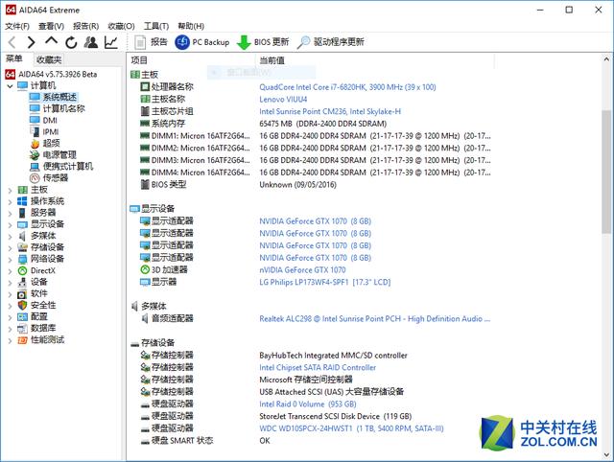The image size is (614, 462).
Task: Select the 电源管理 icon item
Action: click(35, 155)
